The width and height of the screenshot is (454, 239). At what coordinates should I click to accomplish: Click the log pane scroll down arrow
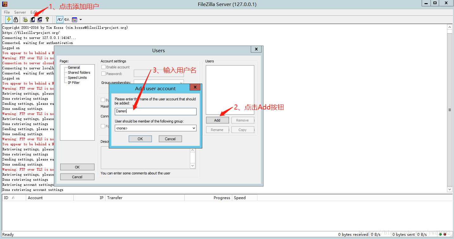[x=450, y=189]
